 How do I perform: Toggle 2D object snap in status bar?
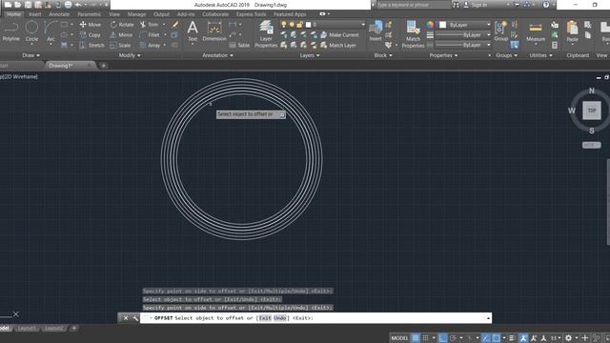[496, 338]
